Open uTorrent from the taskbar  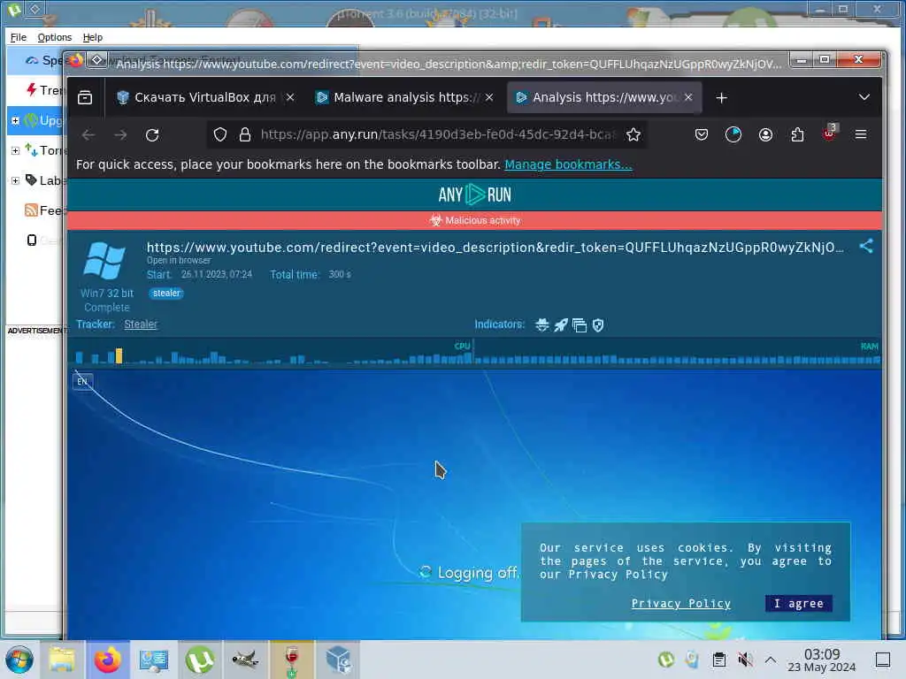pyautogui.click(x=200, y=660)
